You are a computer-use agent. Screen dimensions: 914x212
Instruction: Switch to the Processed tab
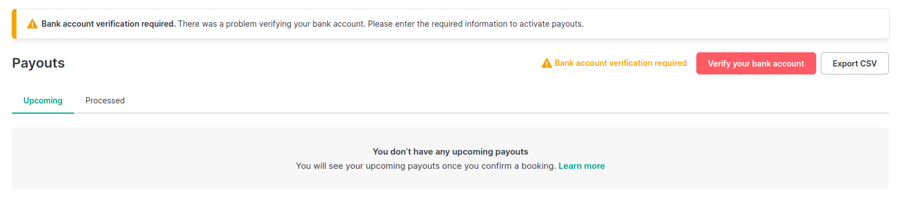pyautogui.click(x=105, y=101)
